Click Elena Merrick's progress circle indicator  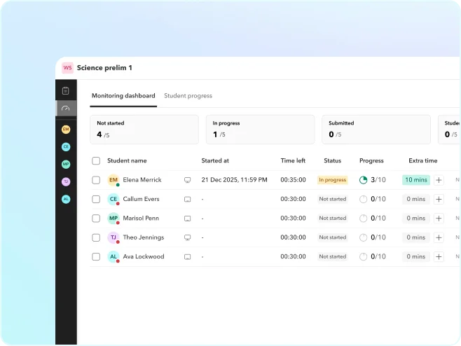tap(363, 180)
